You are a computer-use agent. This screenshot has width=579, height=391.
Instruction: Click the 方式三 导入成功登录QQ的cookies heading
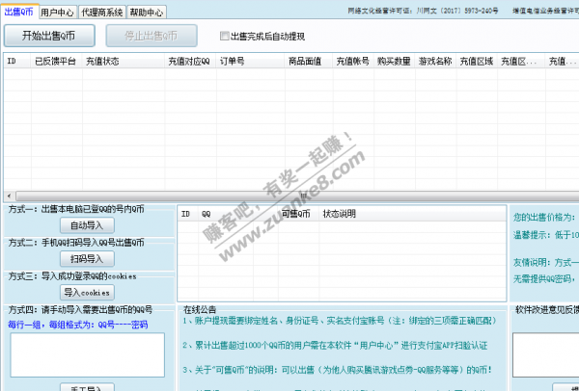pos(72,276)
